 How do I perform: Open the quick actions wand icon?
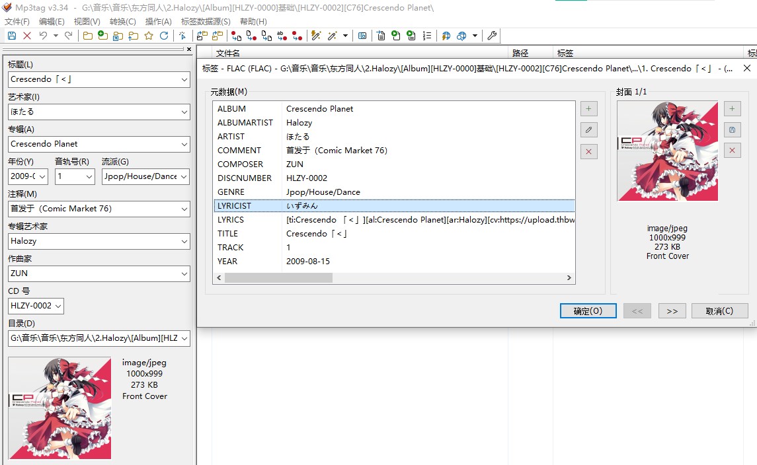click(332, 36)
